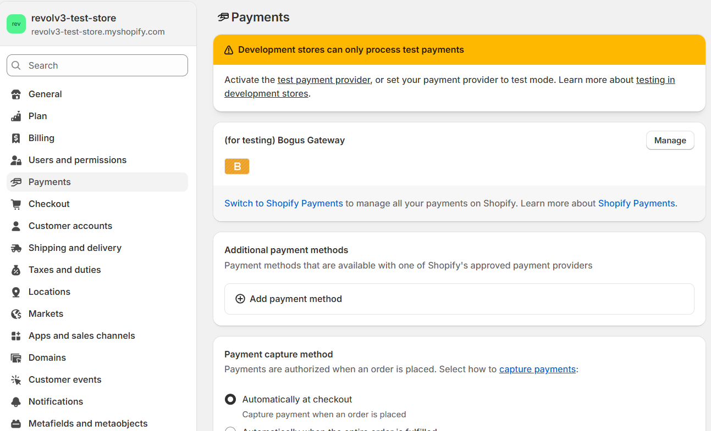The width and height of the screenshot is (711, 431).
Task: Select the Automatically at checkout capture option
Action: click(x=230, y=399)
